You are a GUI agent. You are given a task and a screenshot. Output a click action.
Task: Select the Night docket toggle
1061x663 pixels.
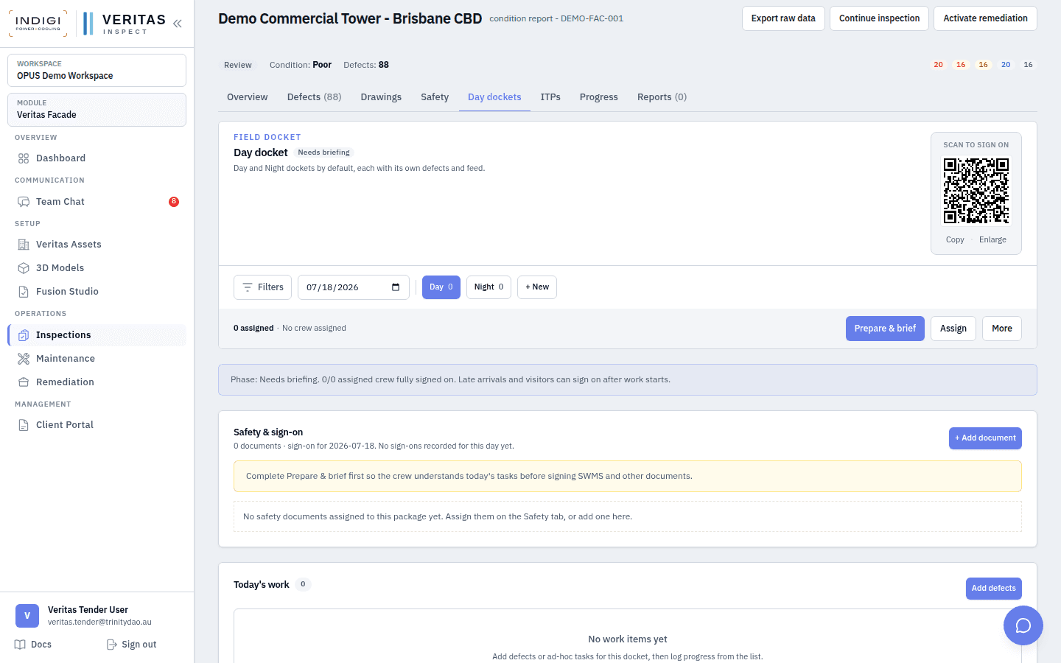[x=489, y=287]
